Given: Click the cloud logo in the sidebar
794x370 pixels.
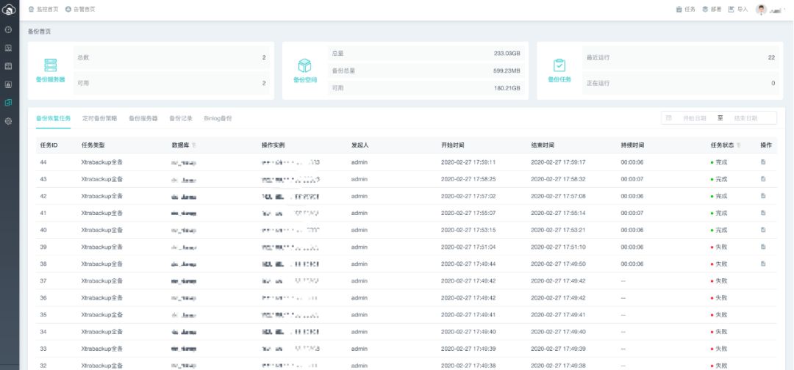Looking at the screenshot, I should 9,9.
